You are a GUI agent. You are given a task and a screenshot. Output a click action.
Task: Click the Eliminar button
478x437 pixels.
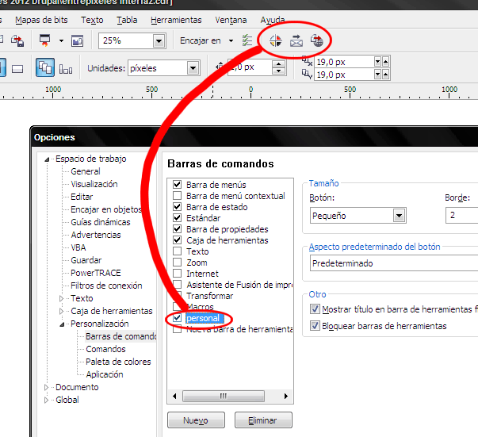click(263, 420)
